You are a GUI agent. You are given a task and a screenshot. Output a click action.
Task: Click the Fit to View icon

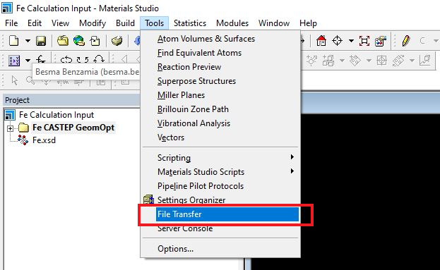(364, 41)
